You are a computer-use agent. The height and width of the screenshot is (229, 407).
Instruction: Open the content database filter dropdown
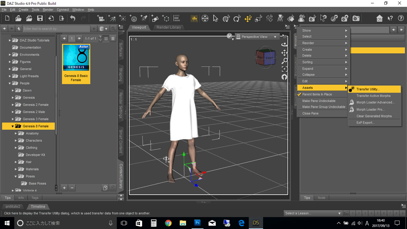click(103, 29)
